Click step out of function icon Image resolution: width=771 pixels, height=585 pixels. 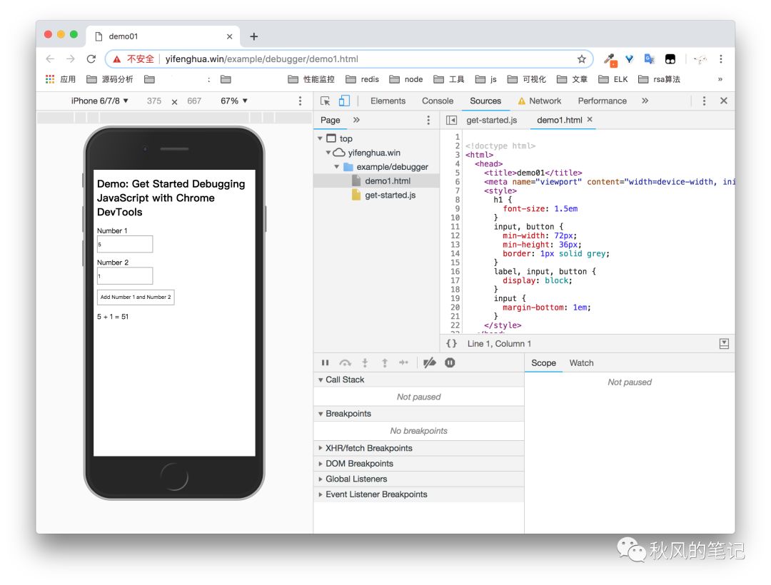(x=385, y=363)
